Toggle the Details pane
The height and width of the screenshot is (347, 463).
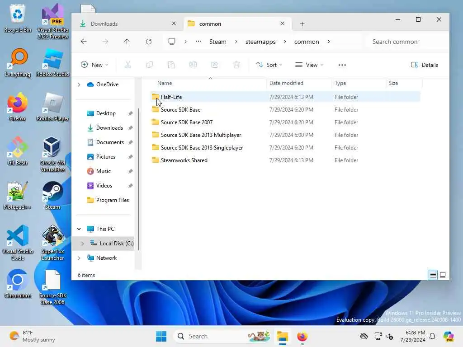pyautogui.click(x=424, y=65)
